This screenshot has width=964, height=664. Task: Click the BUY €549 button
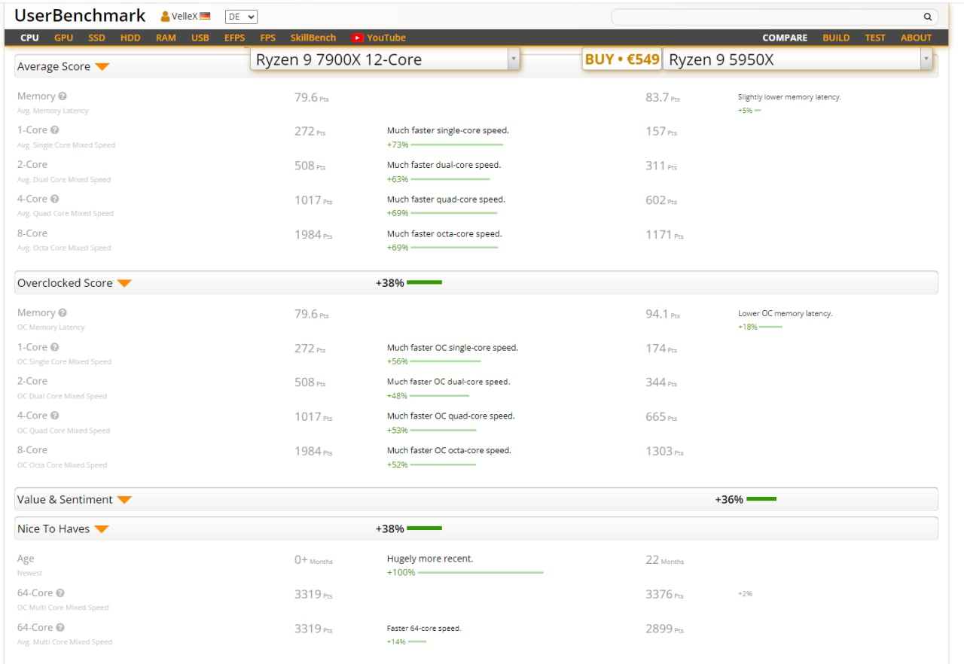point(622,59)
